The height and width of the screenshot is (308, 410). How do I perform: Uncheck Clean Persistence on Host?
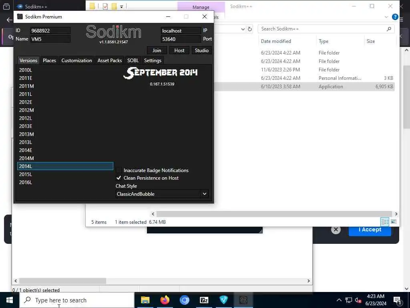119,178
